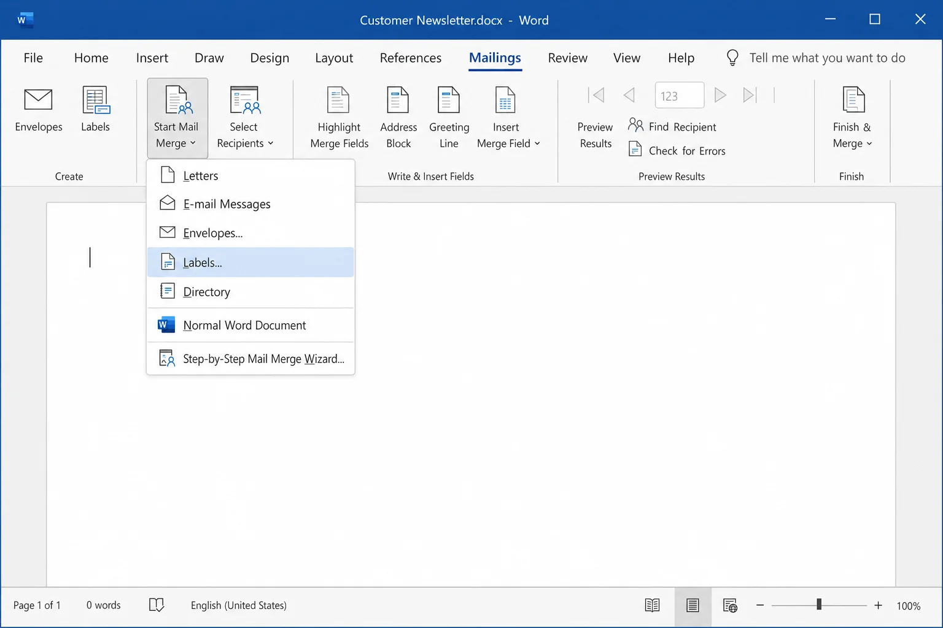
Task: Click Check for Errors
Action: pyautogui.click(x=677, y=150)
